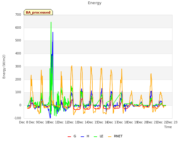The width and height of the screenshot is (190, 142).
Task: Click the green LE legend color marker
Action: point(96,137)
